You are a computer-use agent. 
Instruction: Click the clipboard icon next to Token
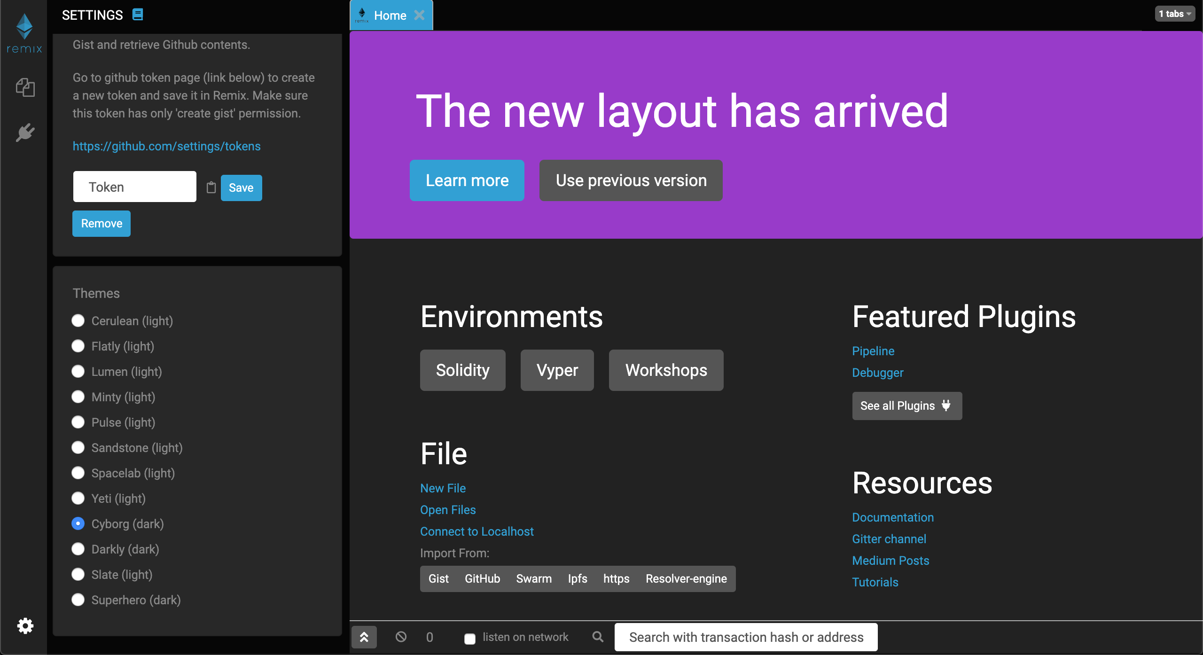pos(211,187)
